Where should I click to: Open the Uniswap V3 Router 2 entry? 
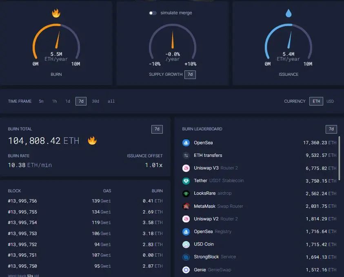coord(259,168)
